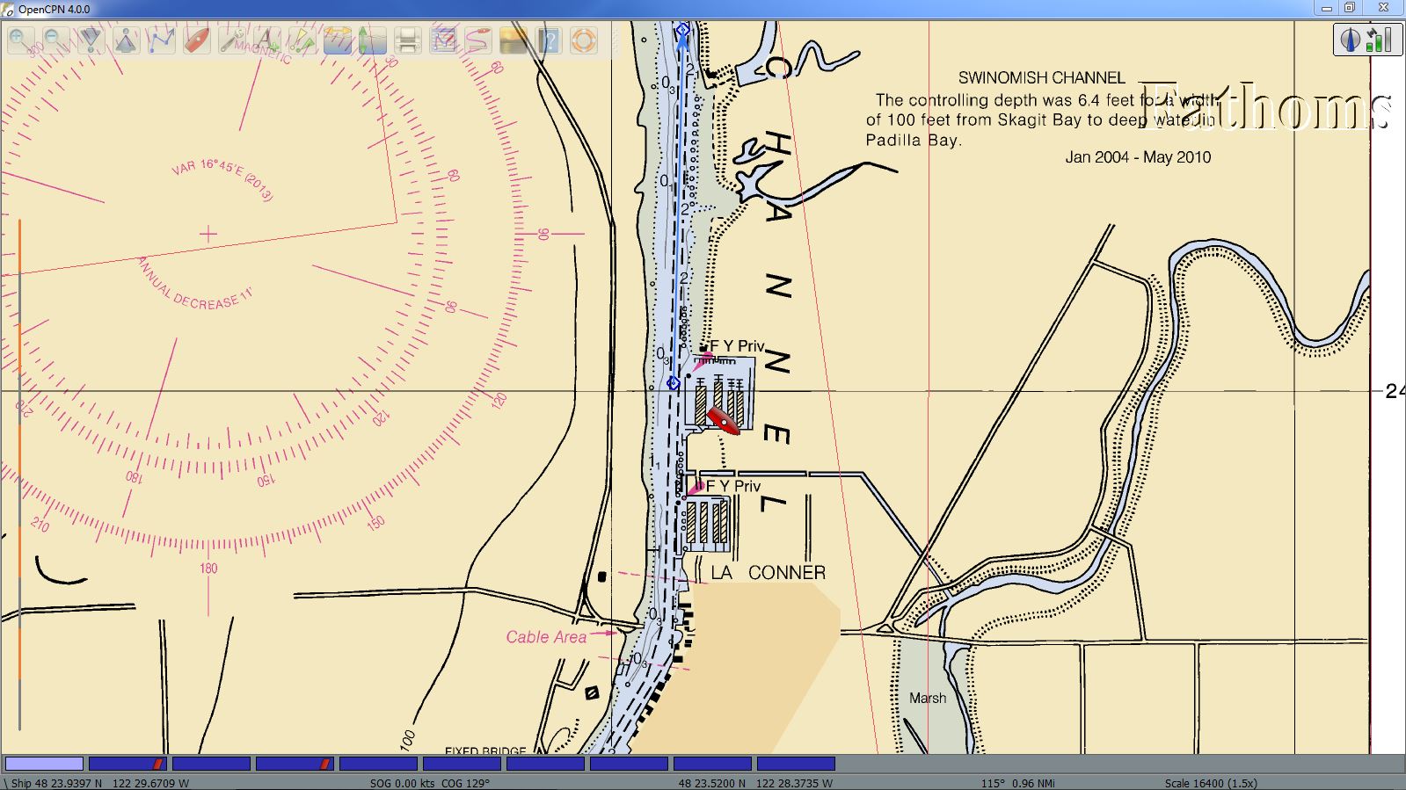Viewport: 1406px width, 790px height.
Task: Click lower F Y Priv light label
Action: (733, 486)
